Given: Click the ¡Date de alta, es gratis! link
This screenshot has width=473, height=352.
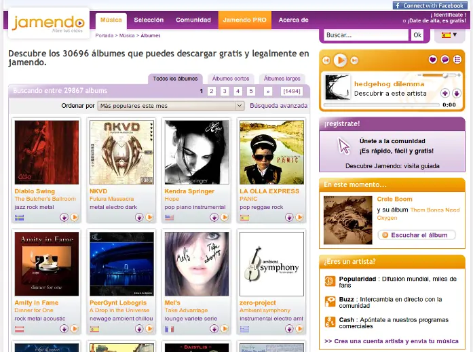Looking at the screenshot, I should click(x=436, y=21).
